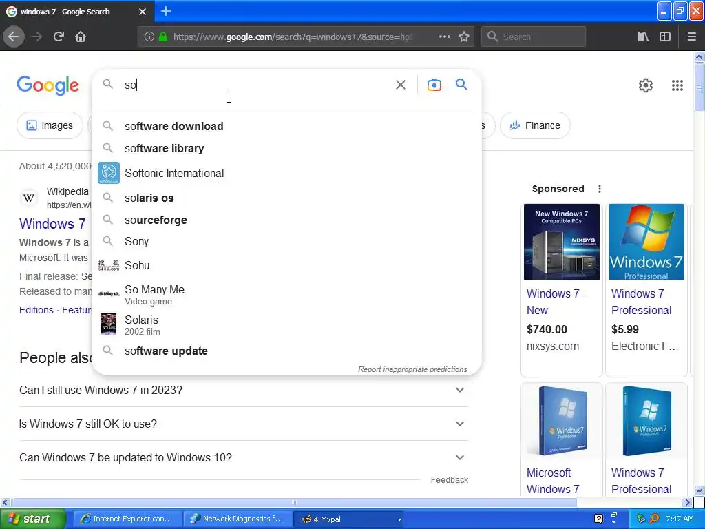This screenshot has height=529, width=705.
Task: Toggle the sidebar view icon
Action: [x=665, y=37]
